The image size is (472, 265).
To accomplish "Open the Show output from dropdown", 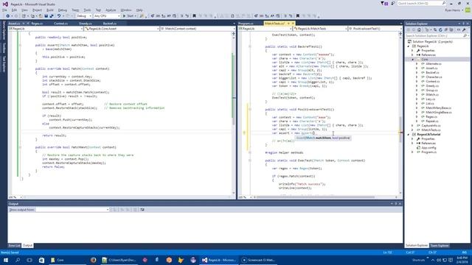I will [x=72, y=210].
